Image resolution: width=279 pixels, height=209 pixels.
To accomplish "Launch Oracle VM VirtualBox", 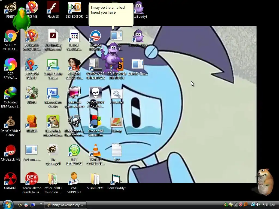I will pos(96,126).
